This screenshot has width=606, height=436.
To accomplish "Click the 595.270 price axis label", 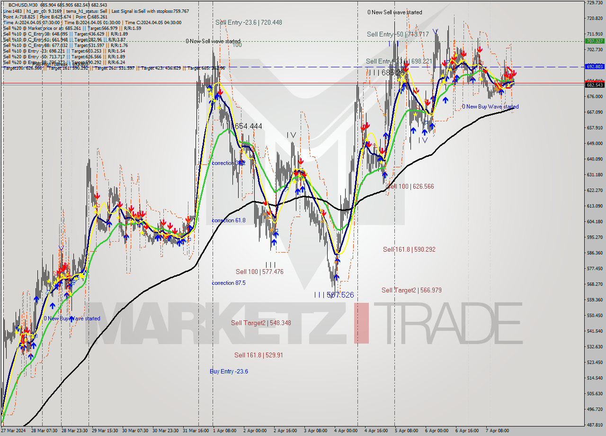I will coord(595,237).
